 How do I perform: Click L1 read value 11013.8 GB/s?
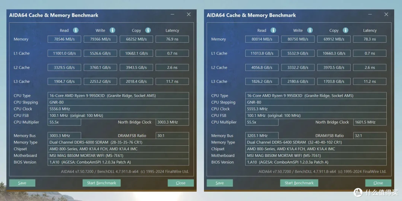[262, 53]
